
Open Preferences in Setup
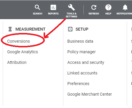[x=78, y=84]
